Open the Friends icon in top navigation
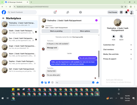This screenshot has height=105, width=137. click(68, 12)
